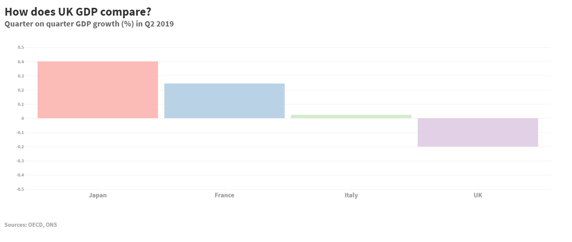This screenshot has width=572, height=242.
Task: Click the 0.5 y-axis tick label
Action: (x=20, y=48)
